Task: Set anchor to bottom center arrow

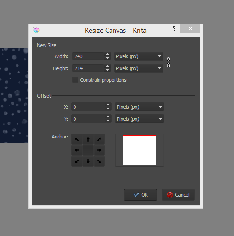Action: point(88,161)
